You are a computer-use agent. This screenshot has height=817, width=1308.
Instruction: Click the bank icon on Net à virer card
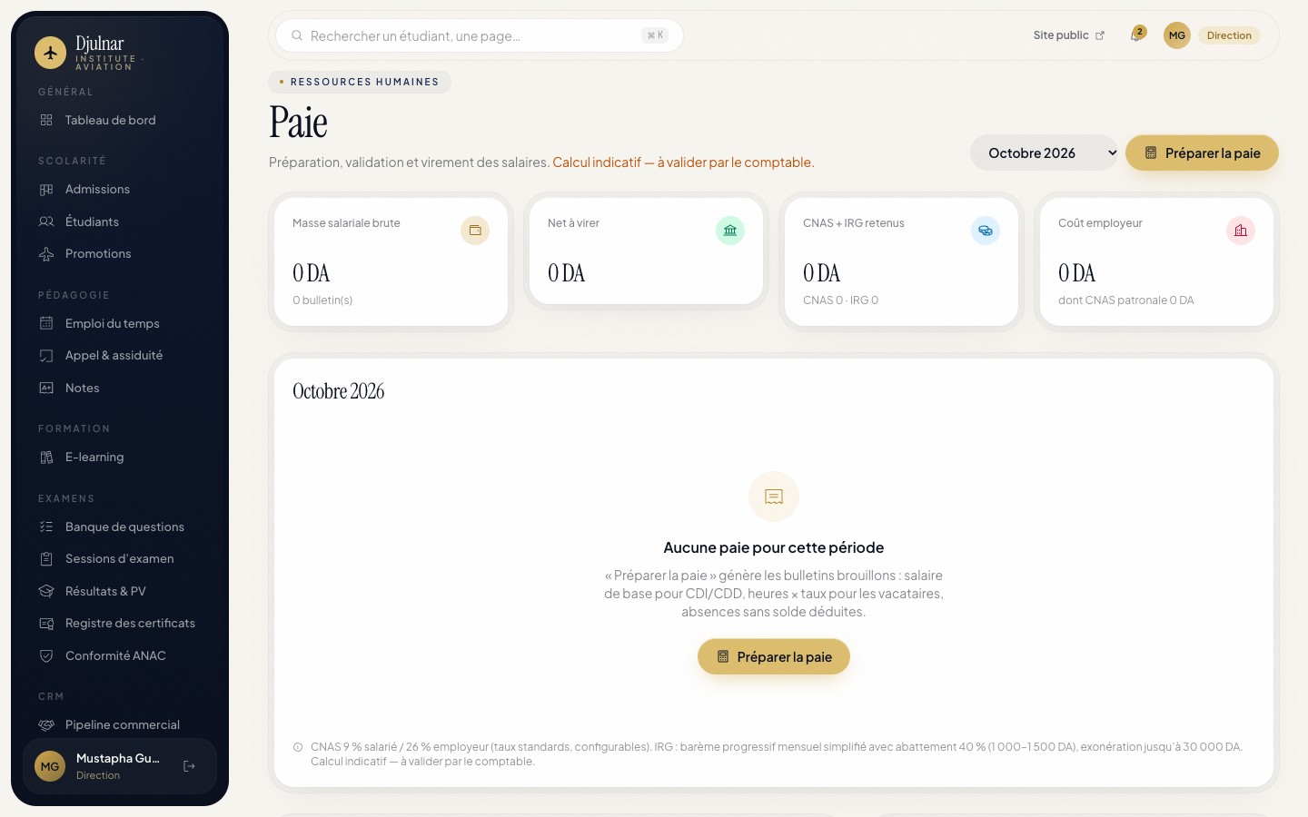click(730, 231)
